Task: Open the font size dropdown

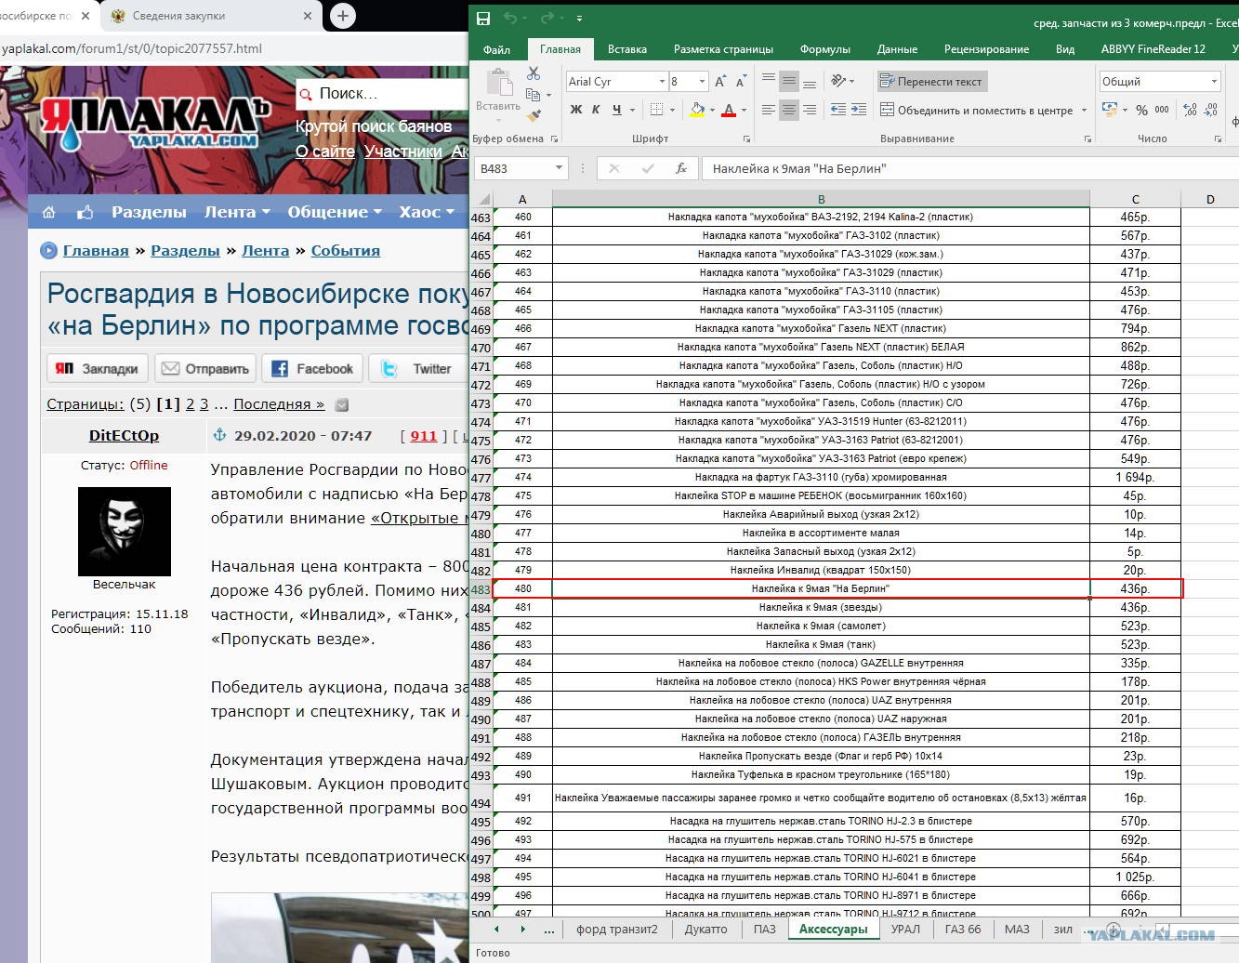Action: tap(703, 82)
